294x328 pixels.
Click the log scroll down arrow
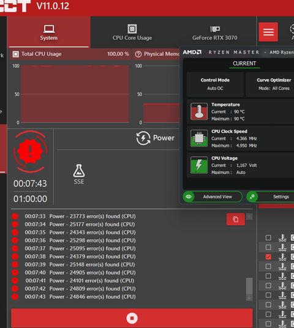point(249,297)
